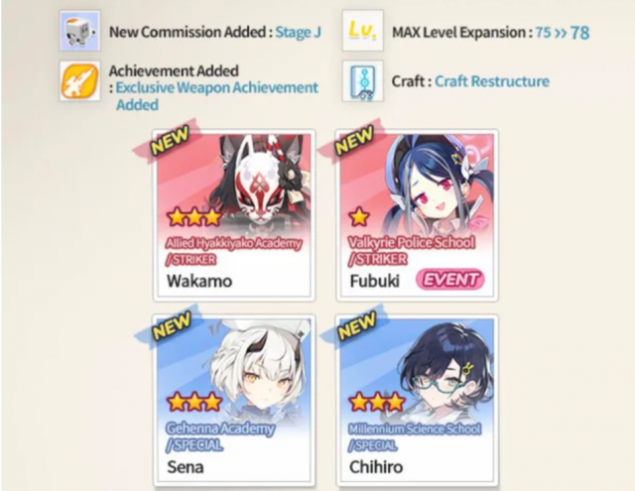Click the NEW ribbon on Chihiro card
635x491 pixels.
(356, 326)
